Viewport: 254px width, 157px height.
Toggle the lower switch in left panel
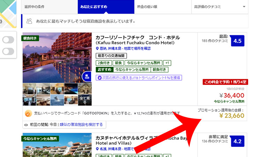(x=8, y=51)
